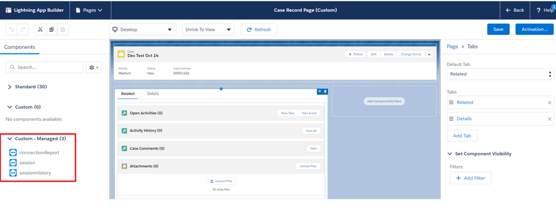Select the connectionReport component icon
This screenshot has height=214, width=556.
click(x=13, y=152)
